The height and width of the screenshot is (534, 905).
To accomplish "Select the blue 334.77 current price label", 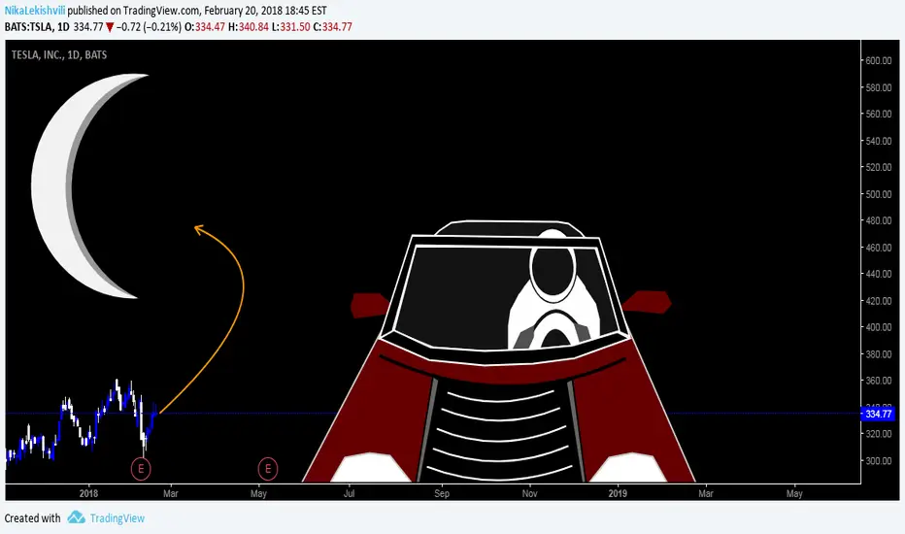I will click(x=879, y=414).
